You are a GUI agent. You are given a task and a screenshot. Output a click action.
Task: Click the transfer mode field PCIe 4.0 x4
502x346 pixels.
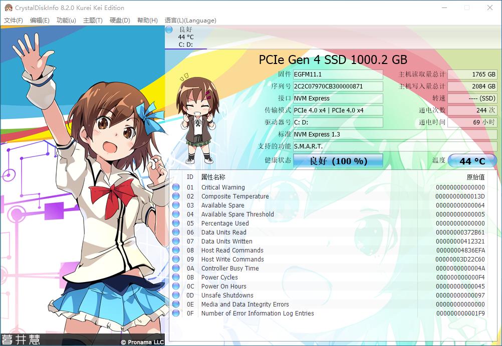[338, 110]
